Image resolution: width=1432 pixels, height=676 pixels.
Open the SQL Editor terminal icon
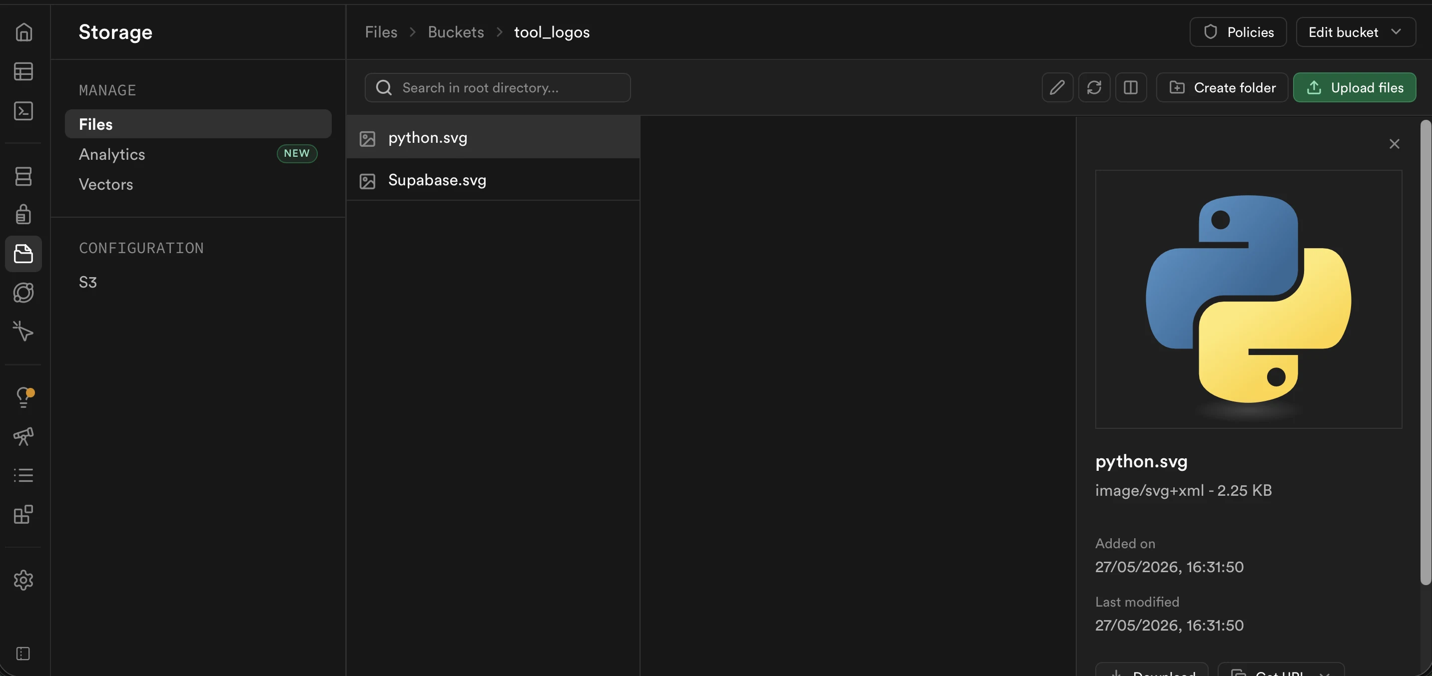(23, 110)
